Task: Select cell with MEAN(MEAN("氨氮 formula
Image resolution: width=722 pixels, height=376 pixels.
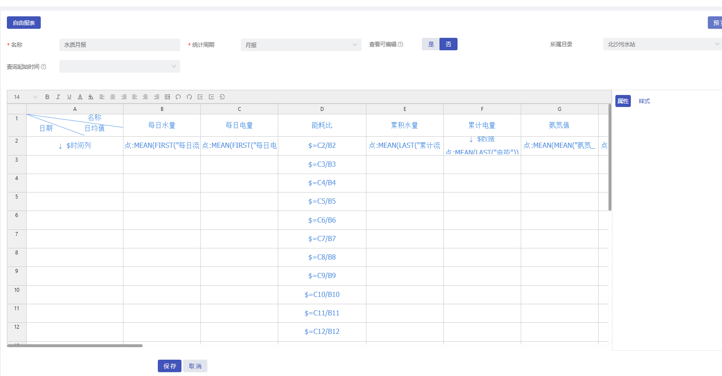Action: [x=559, y=146]
